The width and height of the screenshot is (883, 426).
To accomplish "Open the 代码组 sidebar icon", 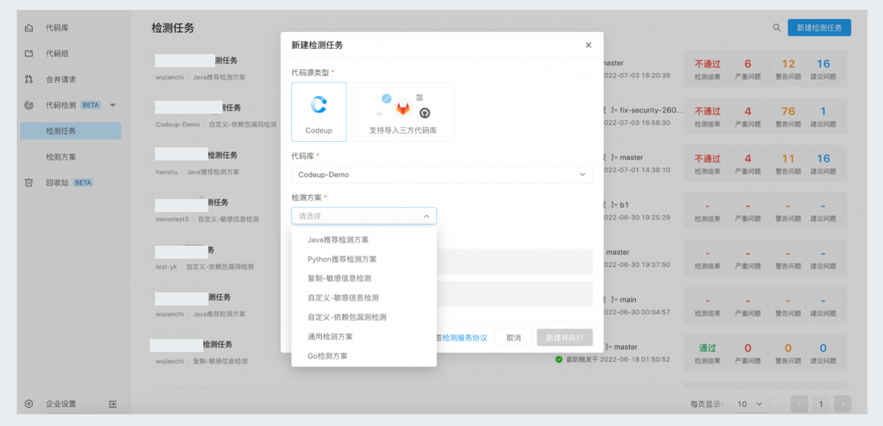I will pos(29,53).
